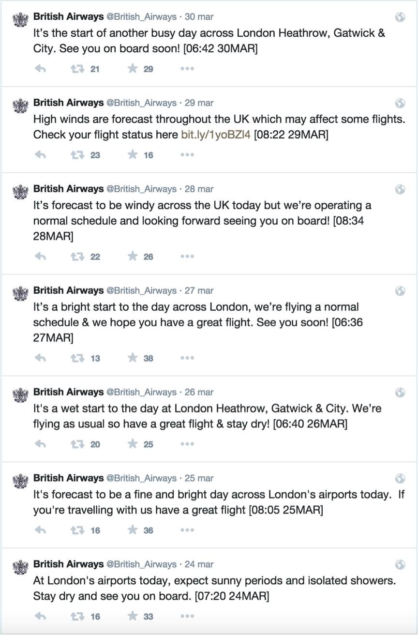Open British Airways profile from 28 mar tweet
This screenshot has width=418, height=635.
(68, 189)
